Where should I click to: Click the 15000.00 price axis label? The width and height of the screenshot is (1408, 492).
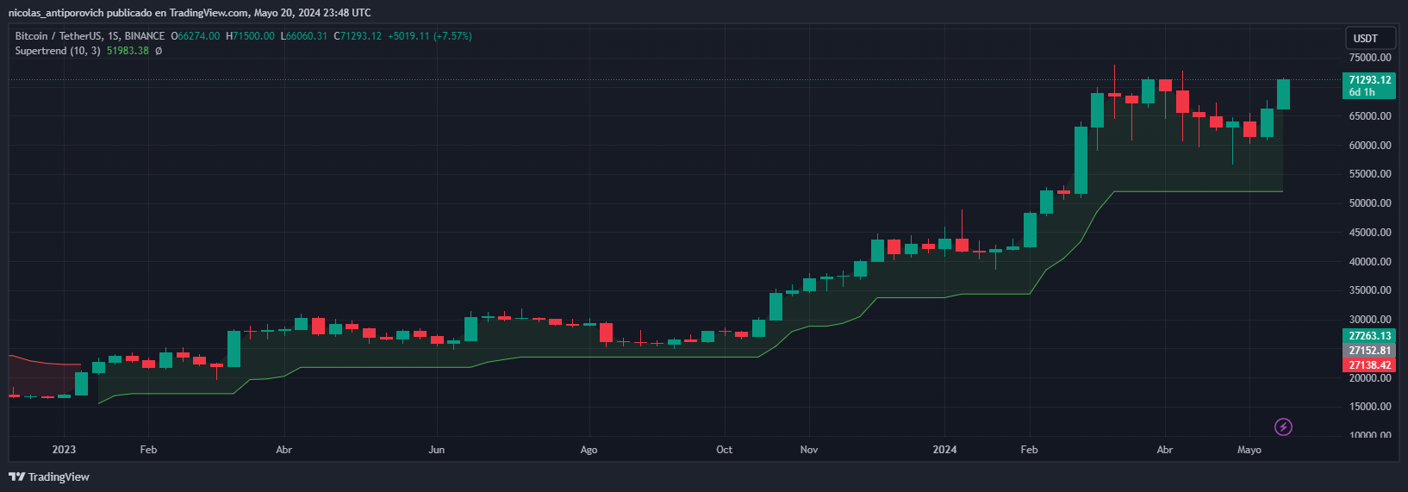click(1370, 407)
